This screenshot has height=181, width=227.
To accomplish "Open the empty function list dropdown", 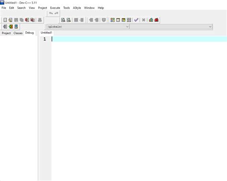I will (x=171, y=27).
